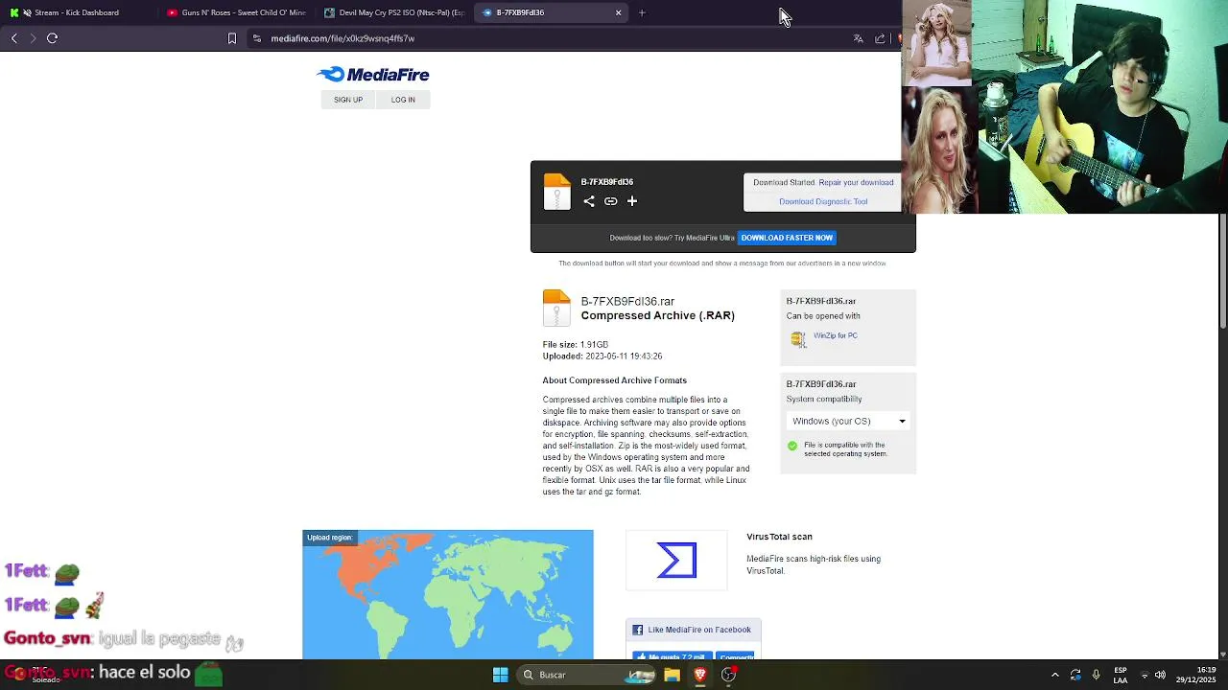Viewport: 1228px width, 690px height.
Task: Open a new browser tab with plus
Action: pos(642,12)
